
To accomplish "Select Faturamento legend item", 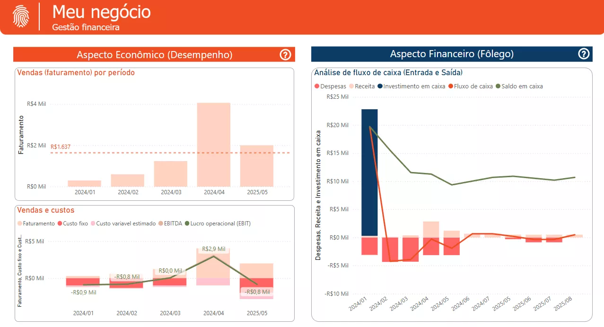I will tap(35, 224).
